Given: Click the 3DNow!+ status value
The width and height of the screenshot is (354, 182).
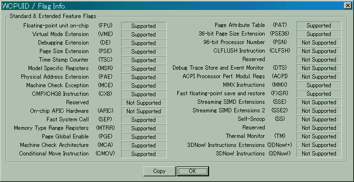Looking at the screenshot, I should click(319, 145).
